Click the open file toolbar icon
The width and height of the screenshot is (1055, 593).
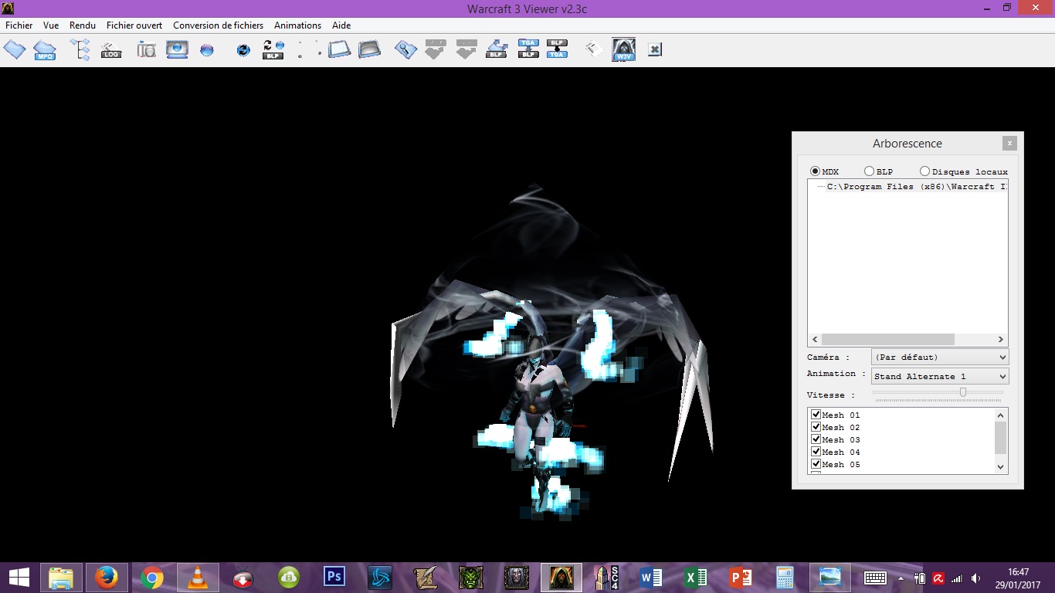[15, 49]
